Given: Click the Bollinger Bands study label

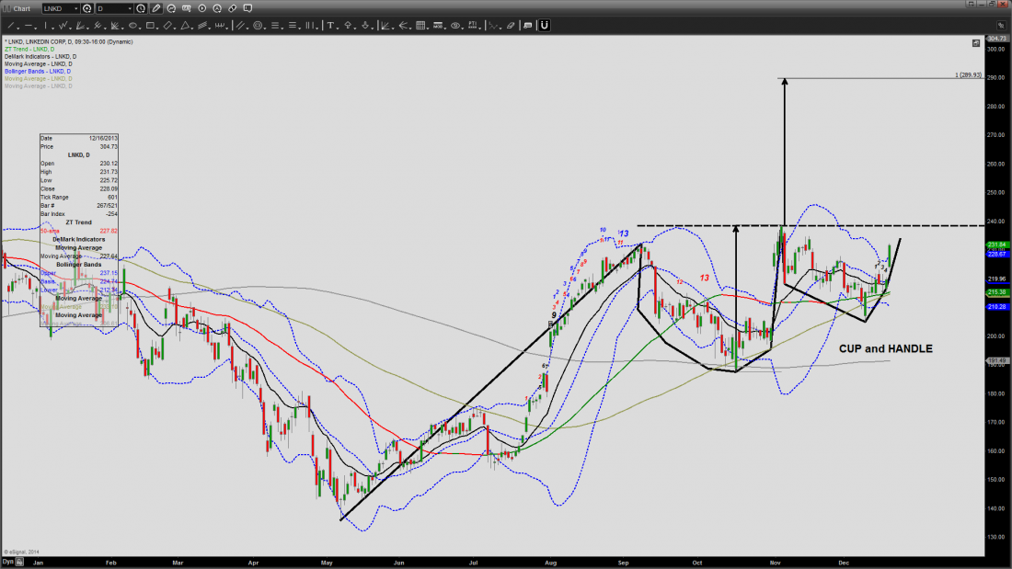Looking at the screenshot, I should click(x=38, y=71).
